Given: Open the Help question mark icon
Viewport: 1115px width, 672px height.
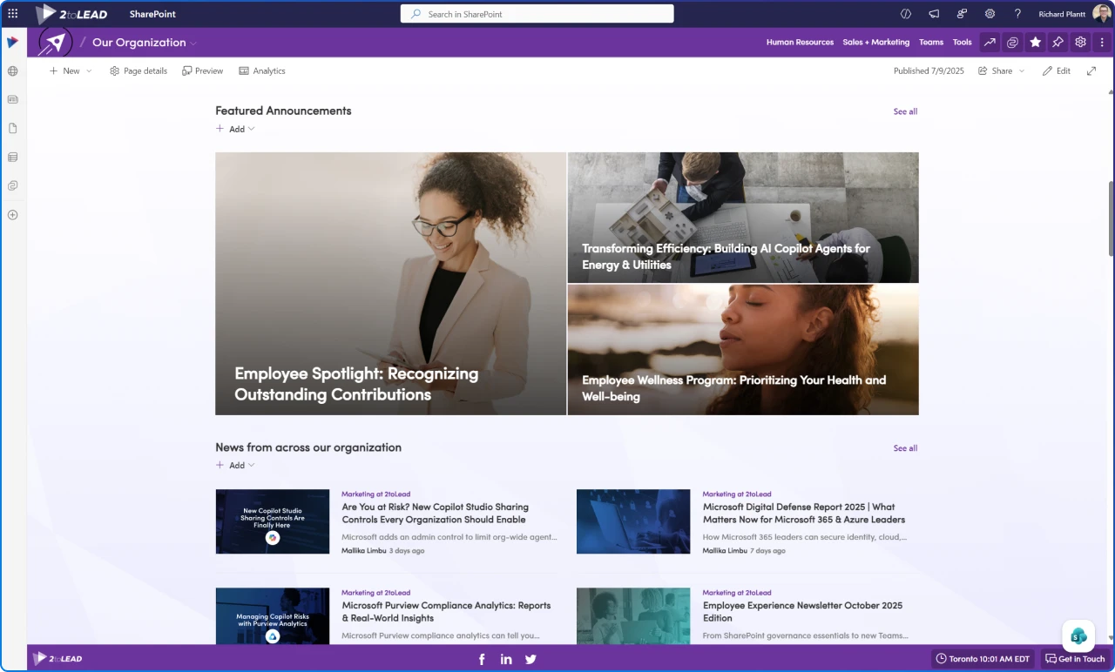Looking at the screenshot, I should [x=1017, y=13].
